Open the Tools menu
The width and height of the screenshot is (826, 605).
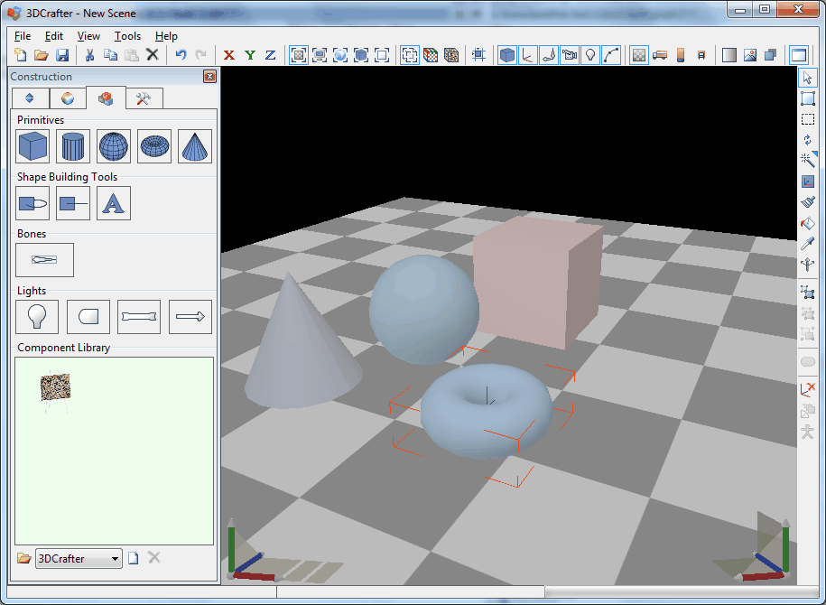coord(127,36)
